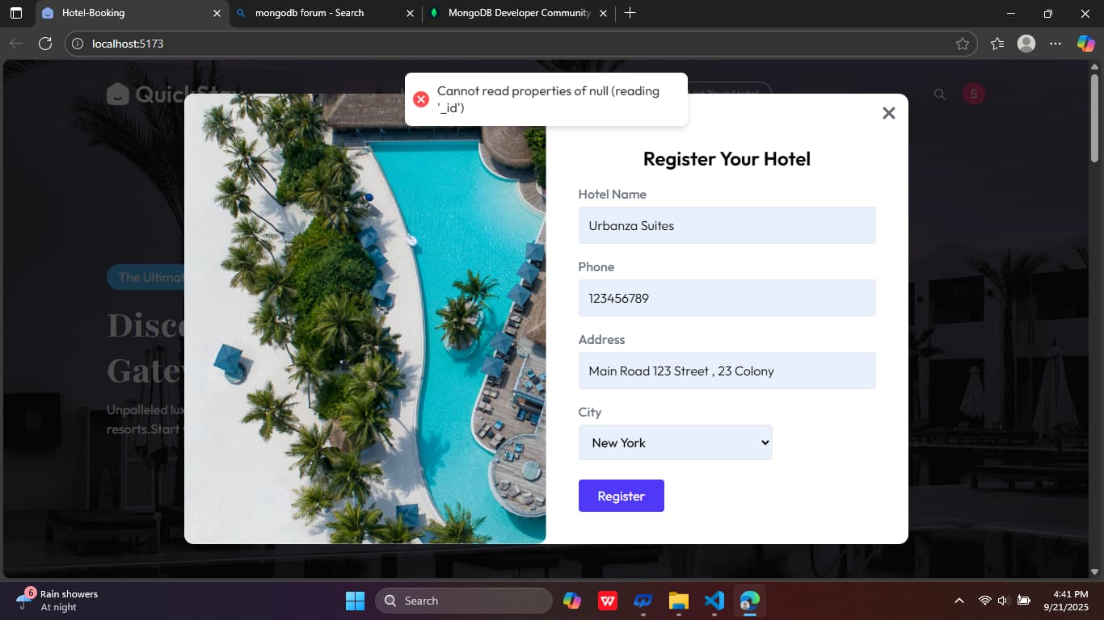This screenshot has height=620, width=1104.
Task: Open Copilot in Edge sidebar
Action: [1085, 44]
